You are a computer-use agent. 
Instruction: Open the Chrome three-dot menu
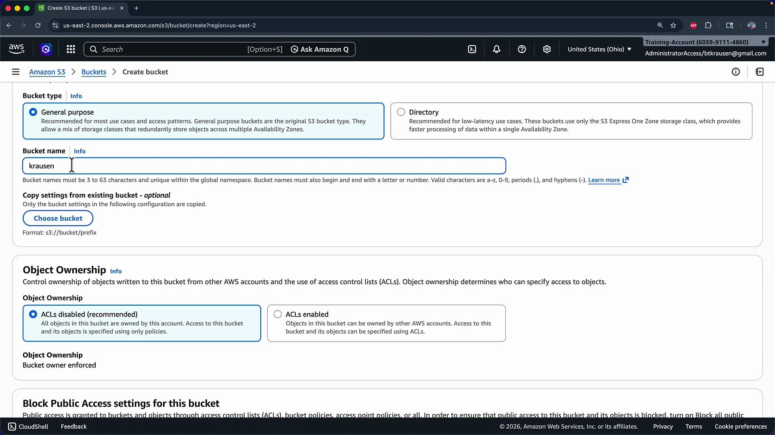tap(766, 25)
